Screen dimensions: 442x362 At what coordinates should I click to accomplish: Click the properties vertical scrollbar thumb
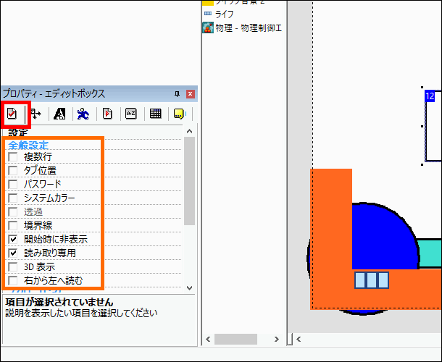click(x=189, y=181)
